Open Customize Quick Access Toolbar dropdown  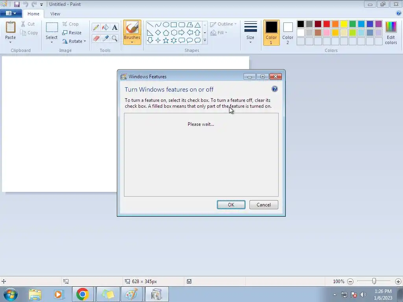pyautogui.click(x=41, y=4)
